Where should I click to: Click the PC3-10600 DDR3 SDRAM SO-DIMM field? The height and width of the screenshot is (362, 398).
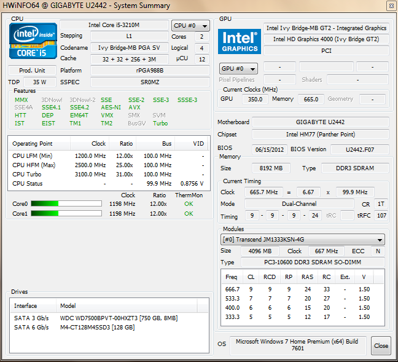point(313,262)
